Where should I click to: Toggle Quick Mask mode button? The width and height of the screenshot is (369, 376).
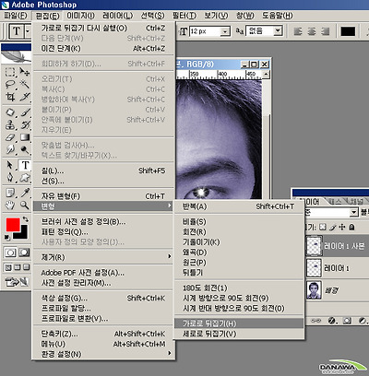[24, 253]
